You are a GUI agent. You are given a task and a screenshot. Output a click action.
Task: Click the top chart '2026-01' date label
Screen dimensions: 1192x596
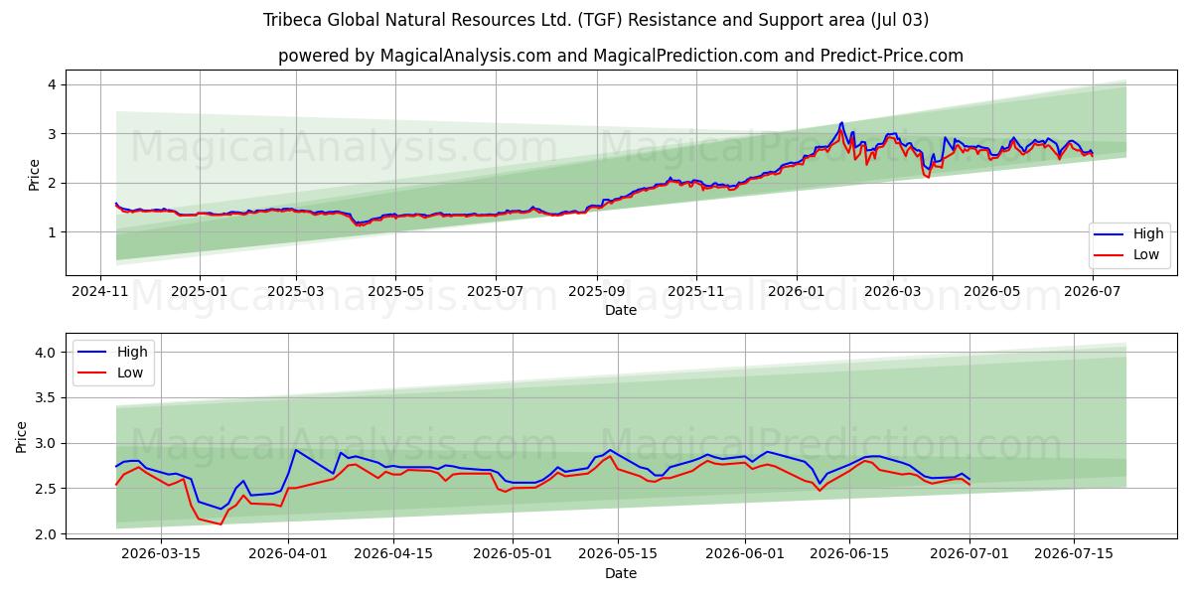point(796,292)
